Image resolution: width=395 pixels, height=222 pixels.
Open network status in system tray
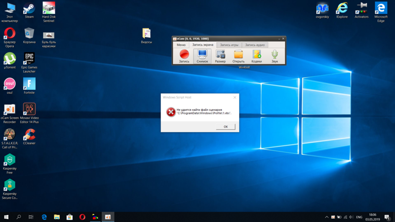tap(345, 217)
